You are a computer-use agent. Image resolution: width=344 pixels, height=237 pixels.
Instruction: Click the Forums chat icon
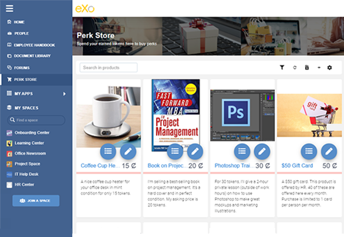(9, 68)
